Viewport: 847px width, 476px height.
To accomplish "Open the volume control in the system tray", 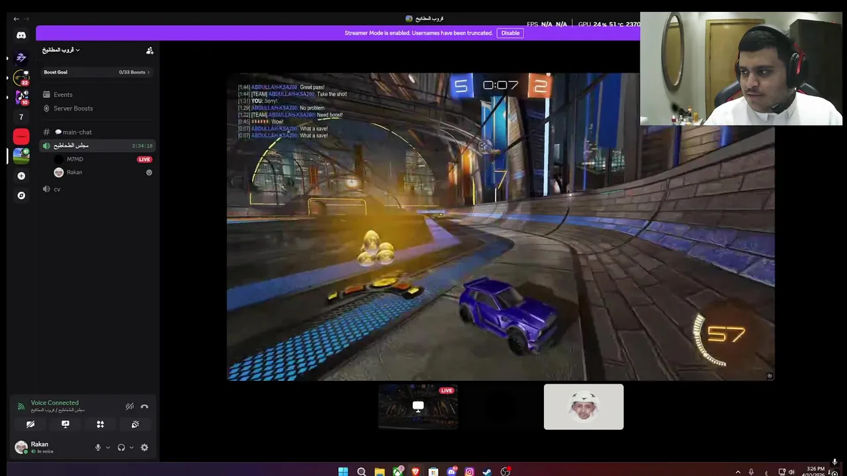I will 791,471.
